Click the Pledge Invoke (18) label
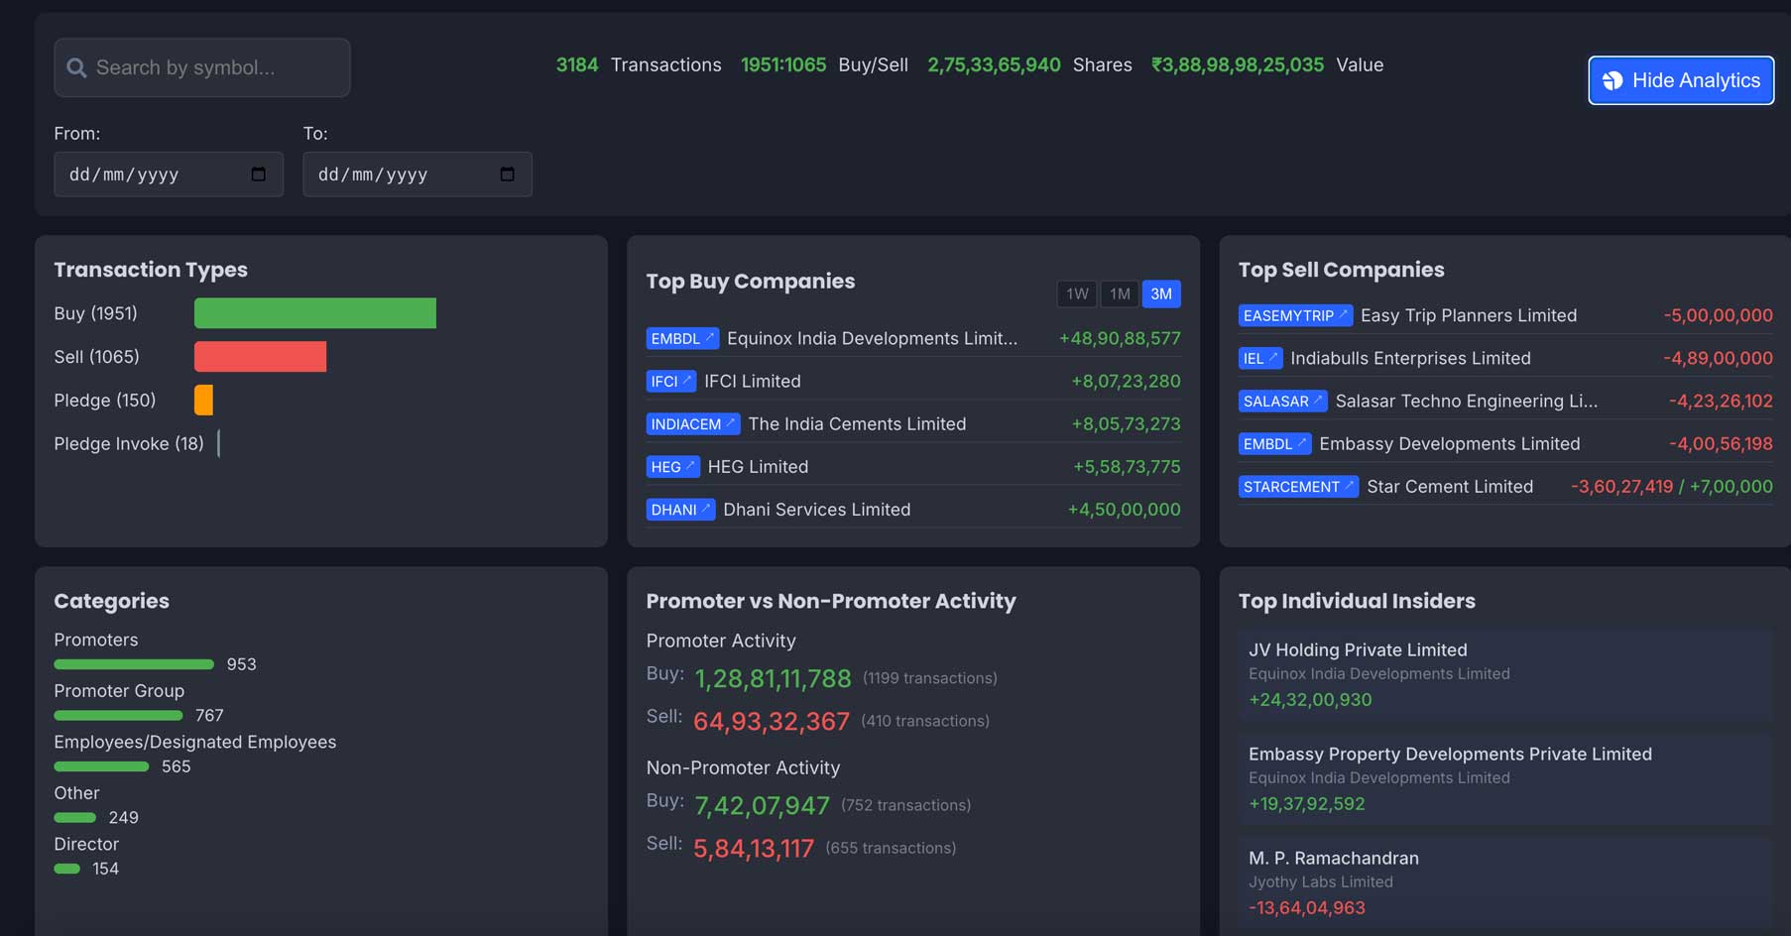Screen dimensions: 1791x936 click(129, 443)
